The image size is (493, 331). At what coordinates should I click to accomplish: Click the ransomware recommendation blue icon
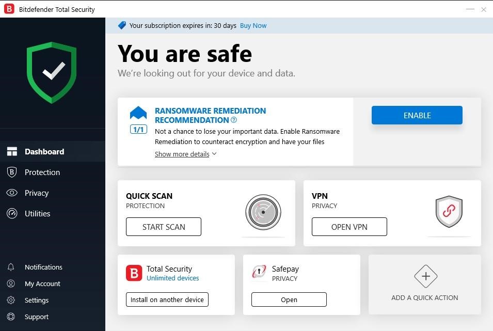[138, 113]
